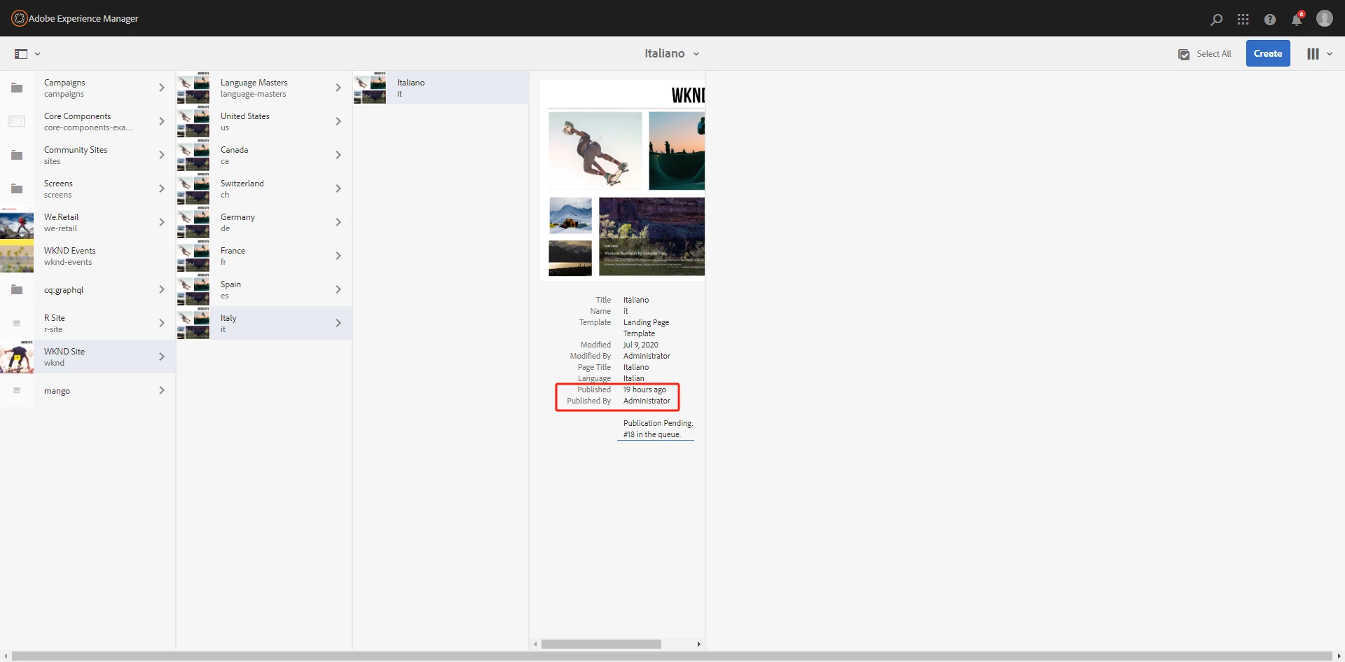Click the blue Create button
The width and height of the screenshot is (1345, 662).
click(1268, 53)
